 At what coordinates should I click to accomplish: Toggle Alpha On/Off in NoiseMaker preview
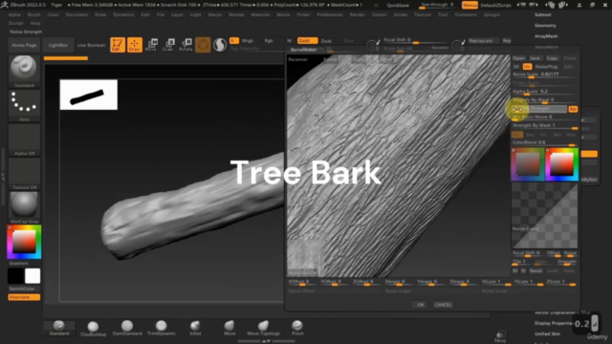pos(302,273)
